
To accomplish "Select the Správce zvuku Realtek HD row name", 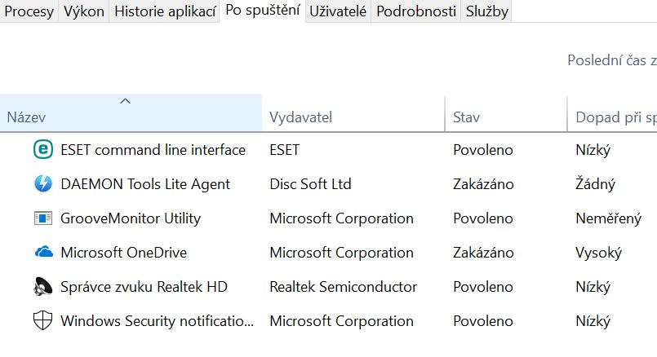I will [144, 287].
